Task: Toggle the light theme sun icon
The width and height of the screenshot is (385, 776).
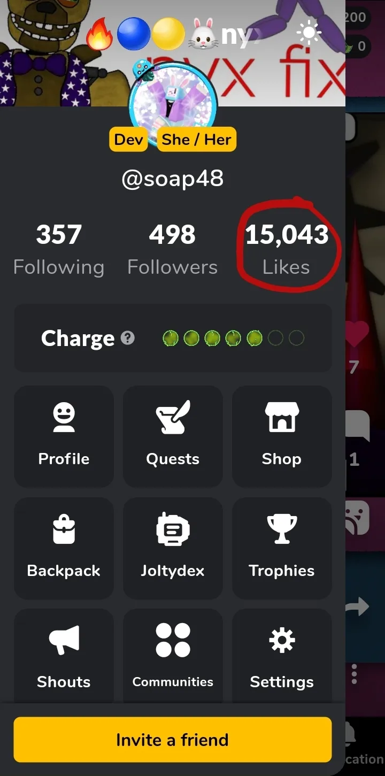Action: [309, 33]
